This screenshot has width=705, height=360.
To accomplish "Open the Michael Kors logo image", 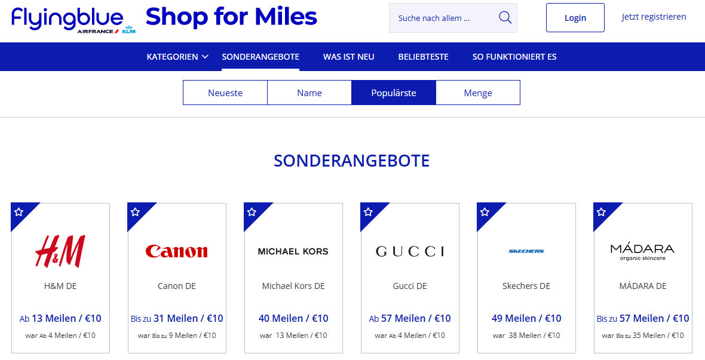I will [x=293, y=251].
